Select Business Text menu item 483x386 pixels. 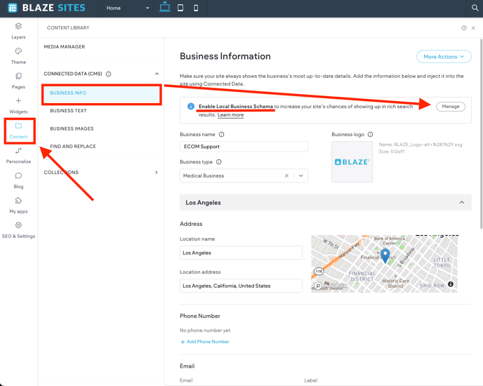pyautogui.click(x=68, y=111)
